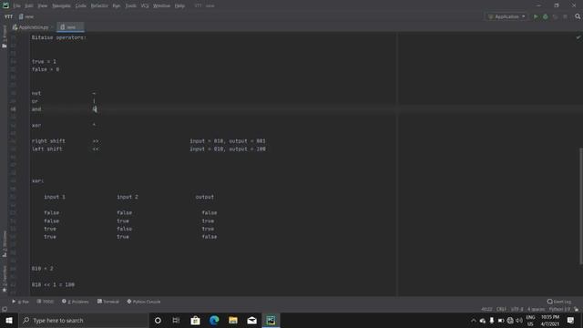
Task: Click the 'output' column header text
Action: point(204,197)
